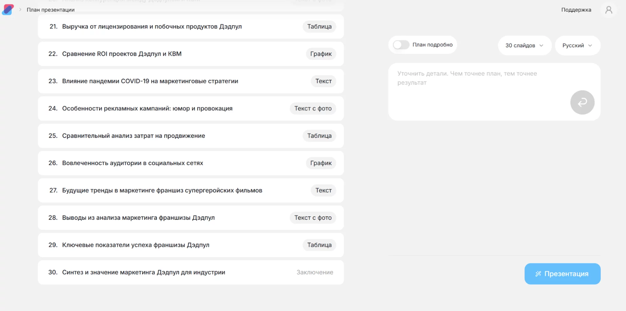Click "Текст" tag on slide 23

point(323,81)
